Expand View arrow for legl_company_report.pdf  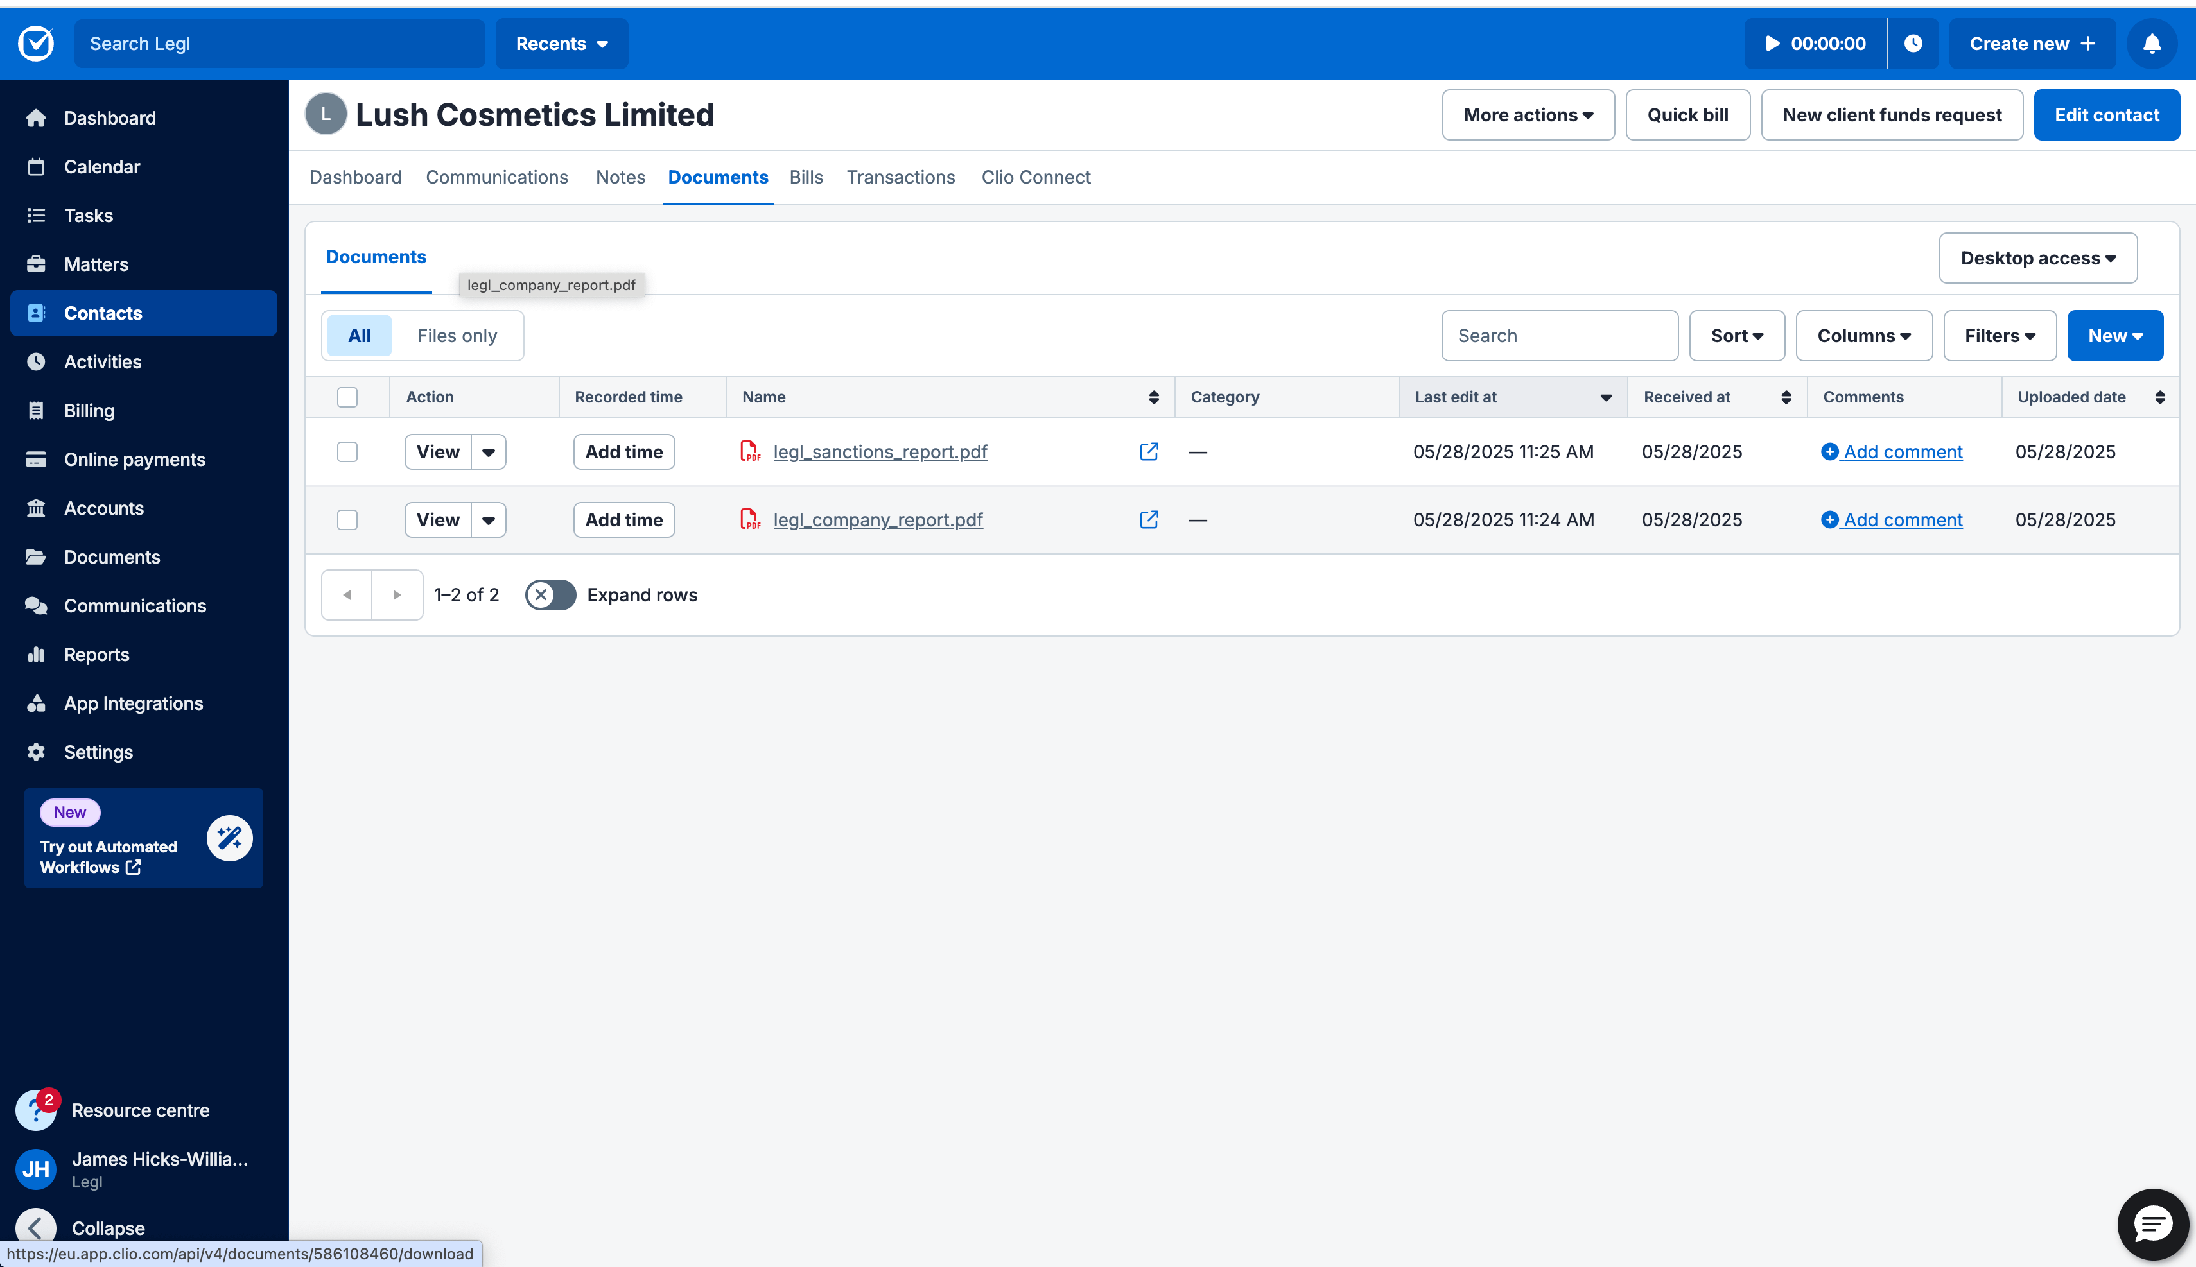tap(488, 519)
